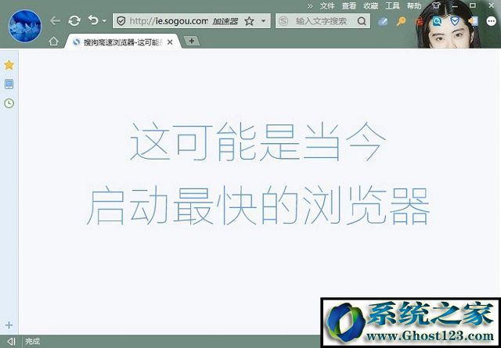Open the blue shield security icon
Viewport: 501px width, 348px height.
455,21
